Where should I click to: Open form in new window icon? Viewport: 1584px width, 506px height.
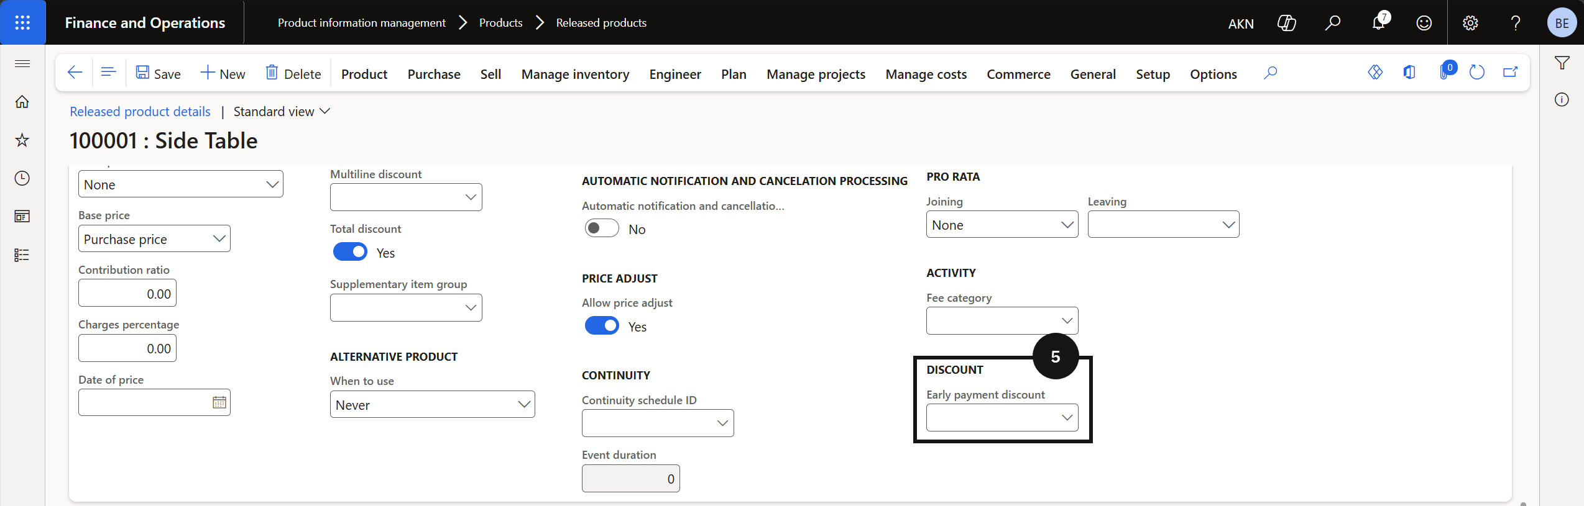pos(1511,73)
